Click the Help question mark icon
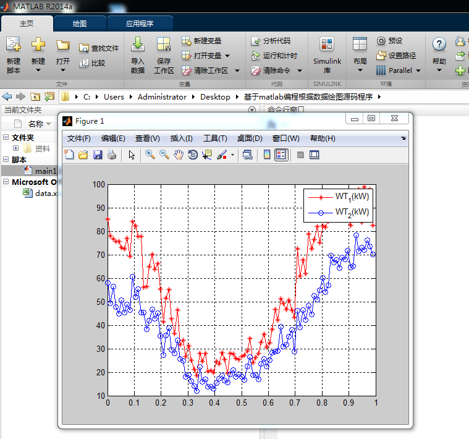The height and width of the screenshot is (439, 469). (x=439, y=45)
